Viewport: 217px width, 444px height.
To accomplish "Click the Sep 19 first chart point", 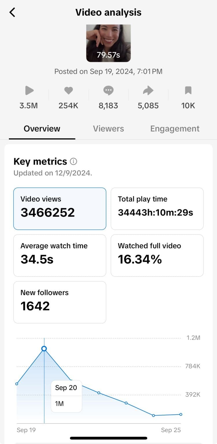I will coord(17,384).
